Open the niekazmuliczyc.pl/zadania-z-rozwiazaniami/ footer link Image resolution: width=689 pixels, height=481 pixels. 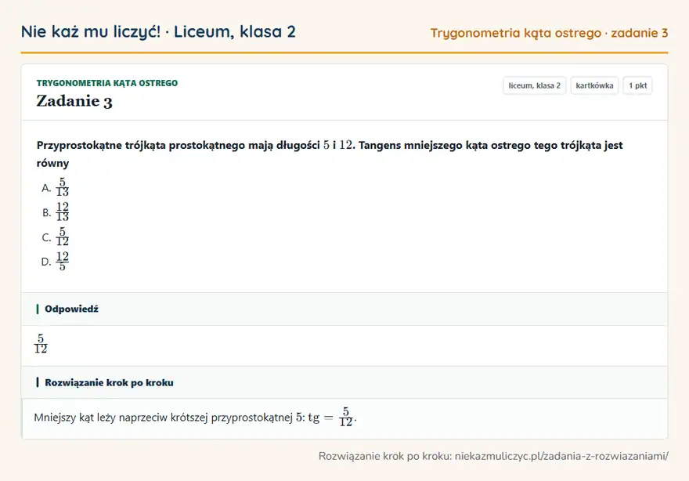(x=561, y=457)
